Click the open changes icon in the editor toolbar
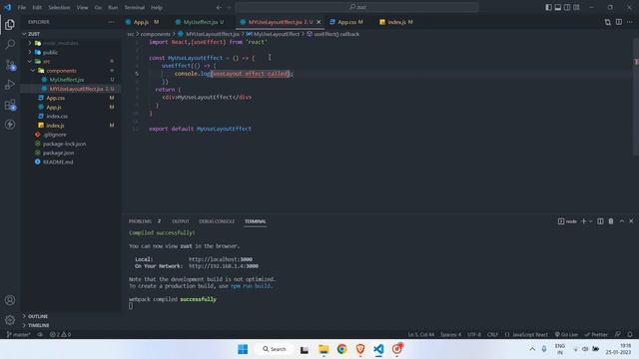This screenshot has height=359, width=639. (x=608, y=22)
